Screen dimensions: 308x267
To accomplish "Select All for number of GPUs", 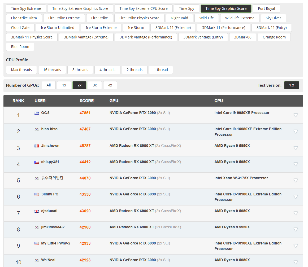I will click(x=49, y=85).
